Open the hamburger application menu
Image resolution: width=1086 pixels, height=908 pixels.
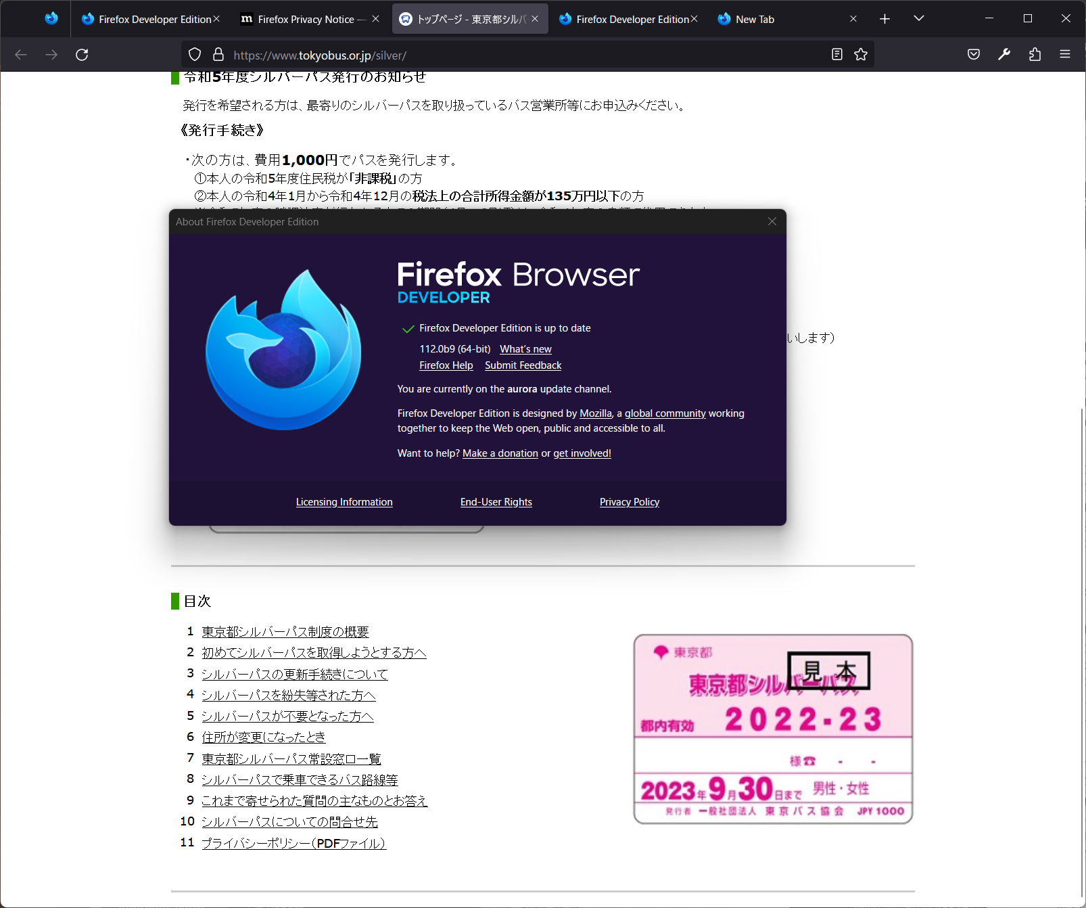point(1064,55)
